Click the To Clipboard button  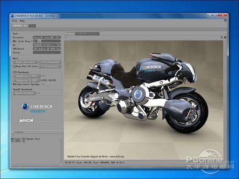[50, 62]
